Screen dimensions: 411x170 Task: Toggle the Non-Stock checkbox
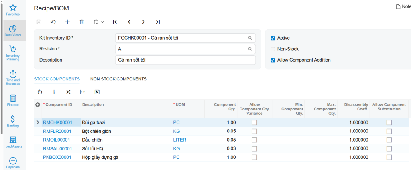pyautogui.click(x=273, y=49)
